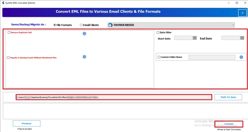248x132 pixels.
Task: Click the Previous button
Action: (x=26, y=123)
